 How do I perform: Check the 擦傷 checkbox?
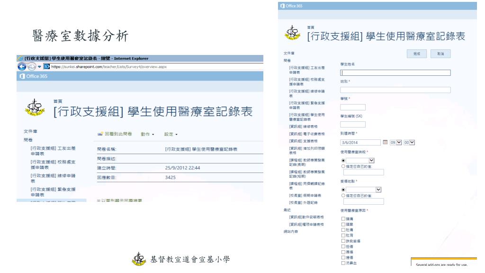pos(343,252)
